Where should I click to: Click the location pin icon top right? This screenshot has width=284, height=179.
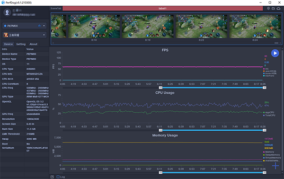point(268,9)
